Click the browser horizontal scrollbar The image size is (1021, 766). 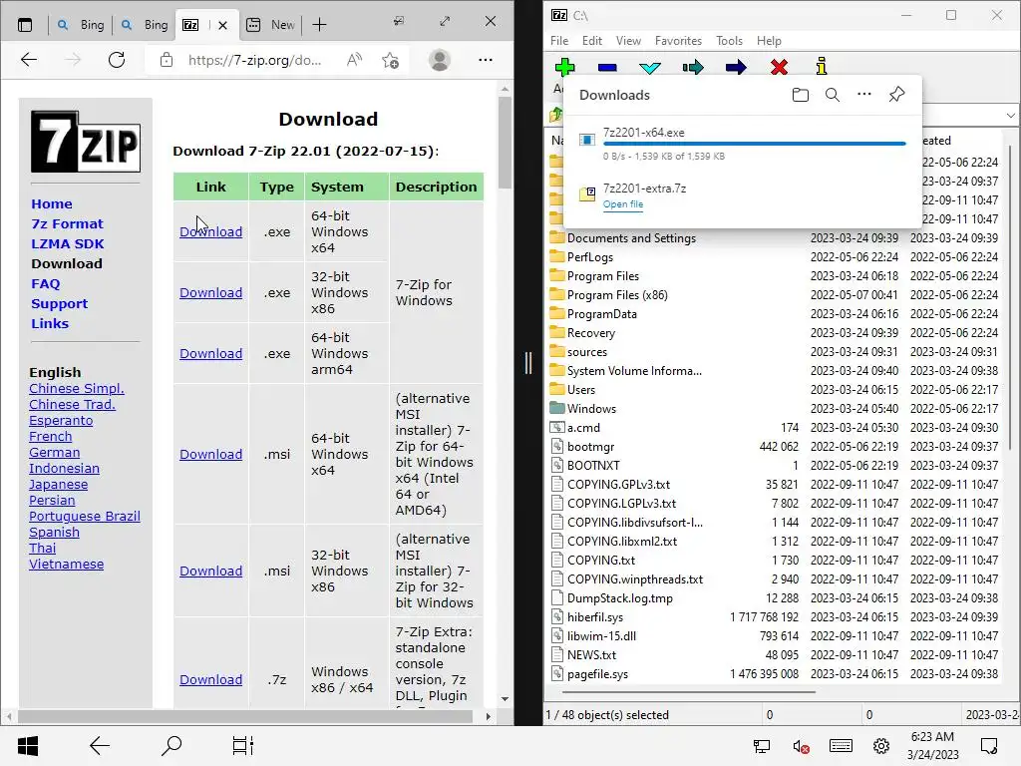pos(245,716)
